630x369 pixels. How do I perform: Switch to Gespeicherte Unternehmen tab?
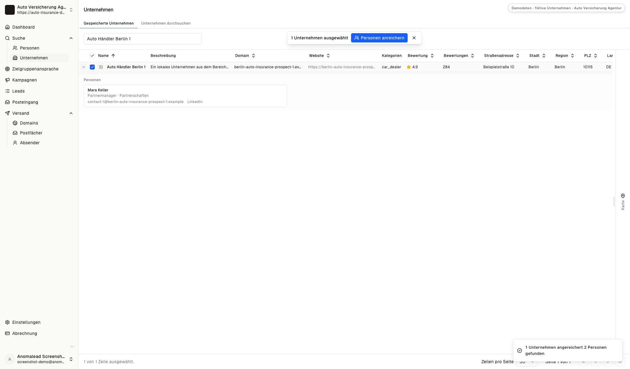109,23
